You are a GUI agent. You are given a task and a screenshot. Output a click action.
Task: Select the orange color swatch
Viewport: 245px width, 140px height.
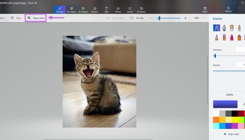(216, 120)
